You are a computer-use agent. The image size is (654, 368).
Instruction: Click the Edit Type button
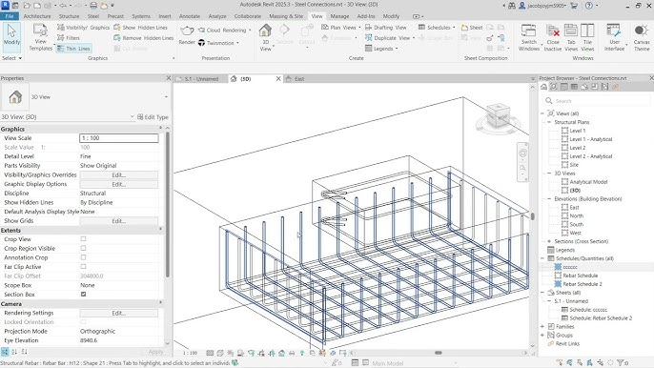point(153,117)
